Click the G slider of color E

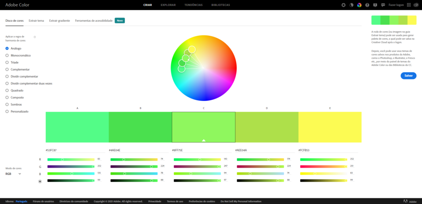324,167
